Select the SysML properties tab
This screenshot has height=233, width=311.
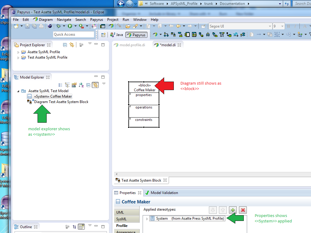coord(127,219)
